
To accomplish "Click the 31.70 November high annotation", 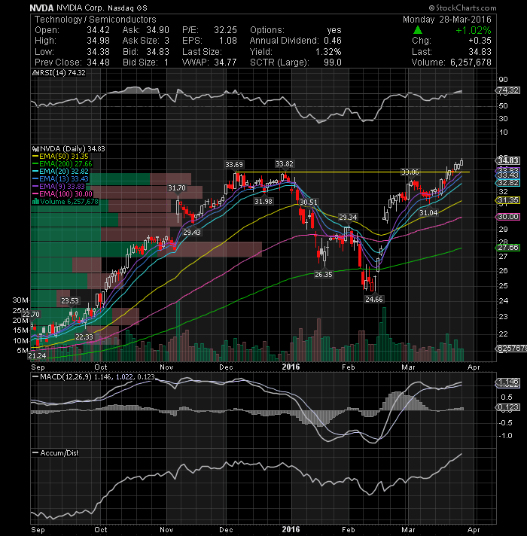I will [x=177, y=187].
